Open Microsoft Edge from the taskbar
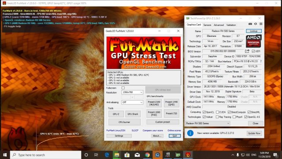The width and height of the screenshot is (282, 159). (107, 155)
